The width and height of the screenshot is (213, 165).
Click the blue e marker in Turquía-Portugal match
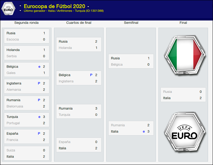coord(39,117)
